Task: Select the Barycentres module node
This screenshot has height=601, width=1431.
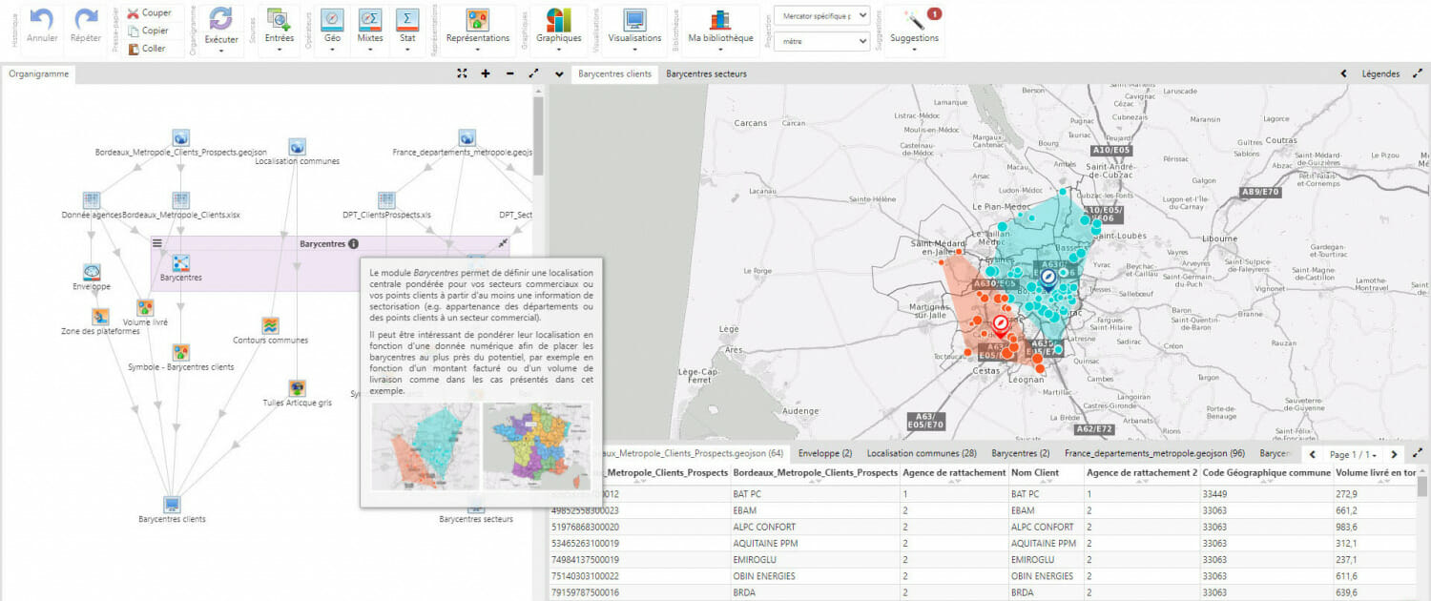Action: [180, 263]
